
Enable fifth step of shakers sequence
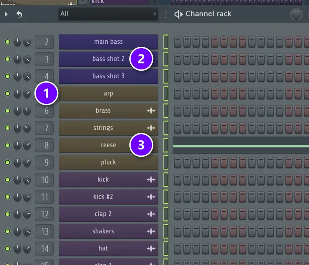pyautogui.click(x=215, y=231)
